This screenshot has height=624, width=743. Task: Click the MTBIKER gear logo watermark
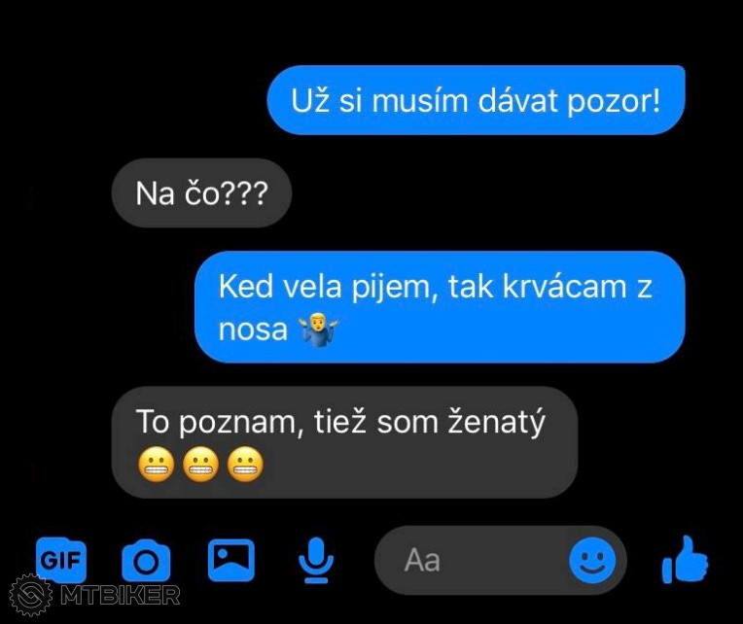[x=31, y=595]
